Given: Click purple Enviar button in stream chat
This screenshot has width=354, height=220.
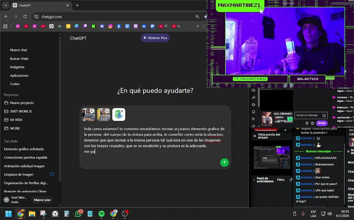Looking at the screenshot, I should 322,123.
